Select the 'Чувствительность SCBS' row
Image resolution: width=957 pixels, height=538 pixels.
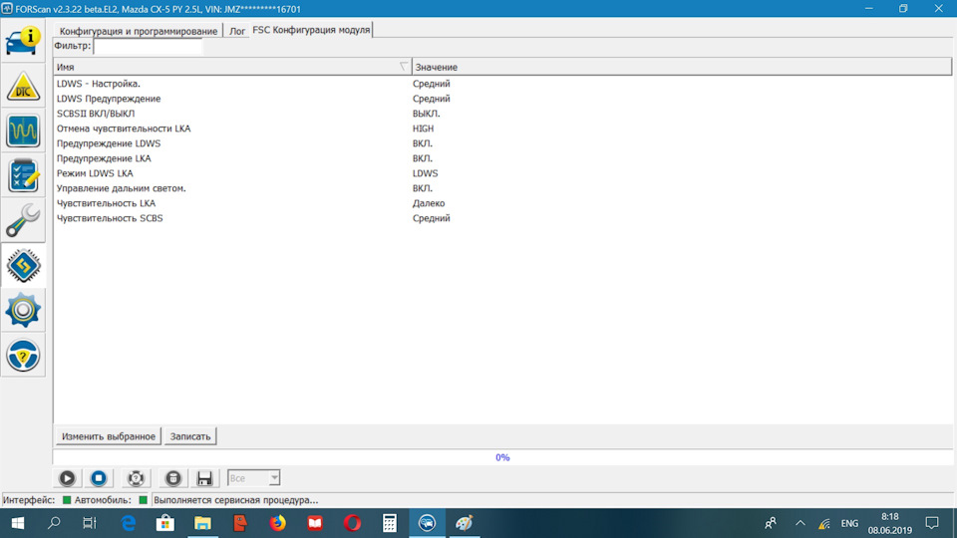[x=502, y=218]
